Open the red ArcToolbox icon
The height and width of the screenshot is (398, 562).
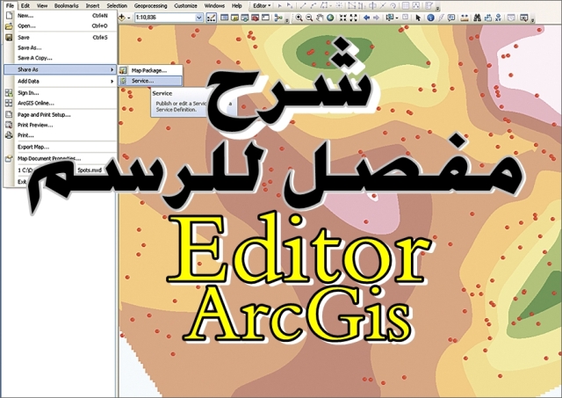pos(256,18)
